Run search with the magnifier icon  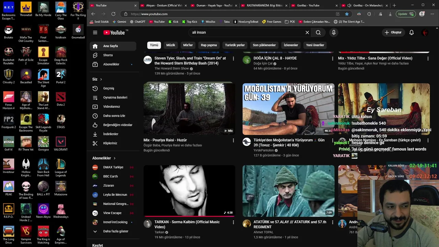[x=318, y=32]
